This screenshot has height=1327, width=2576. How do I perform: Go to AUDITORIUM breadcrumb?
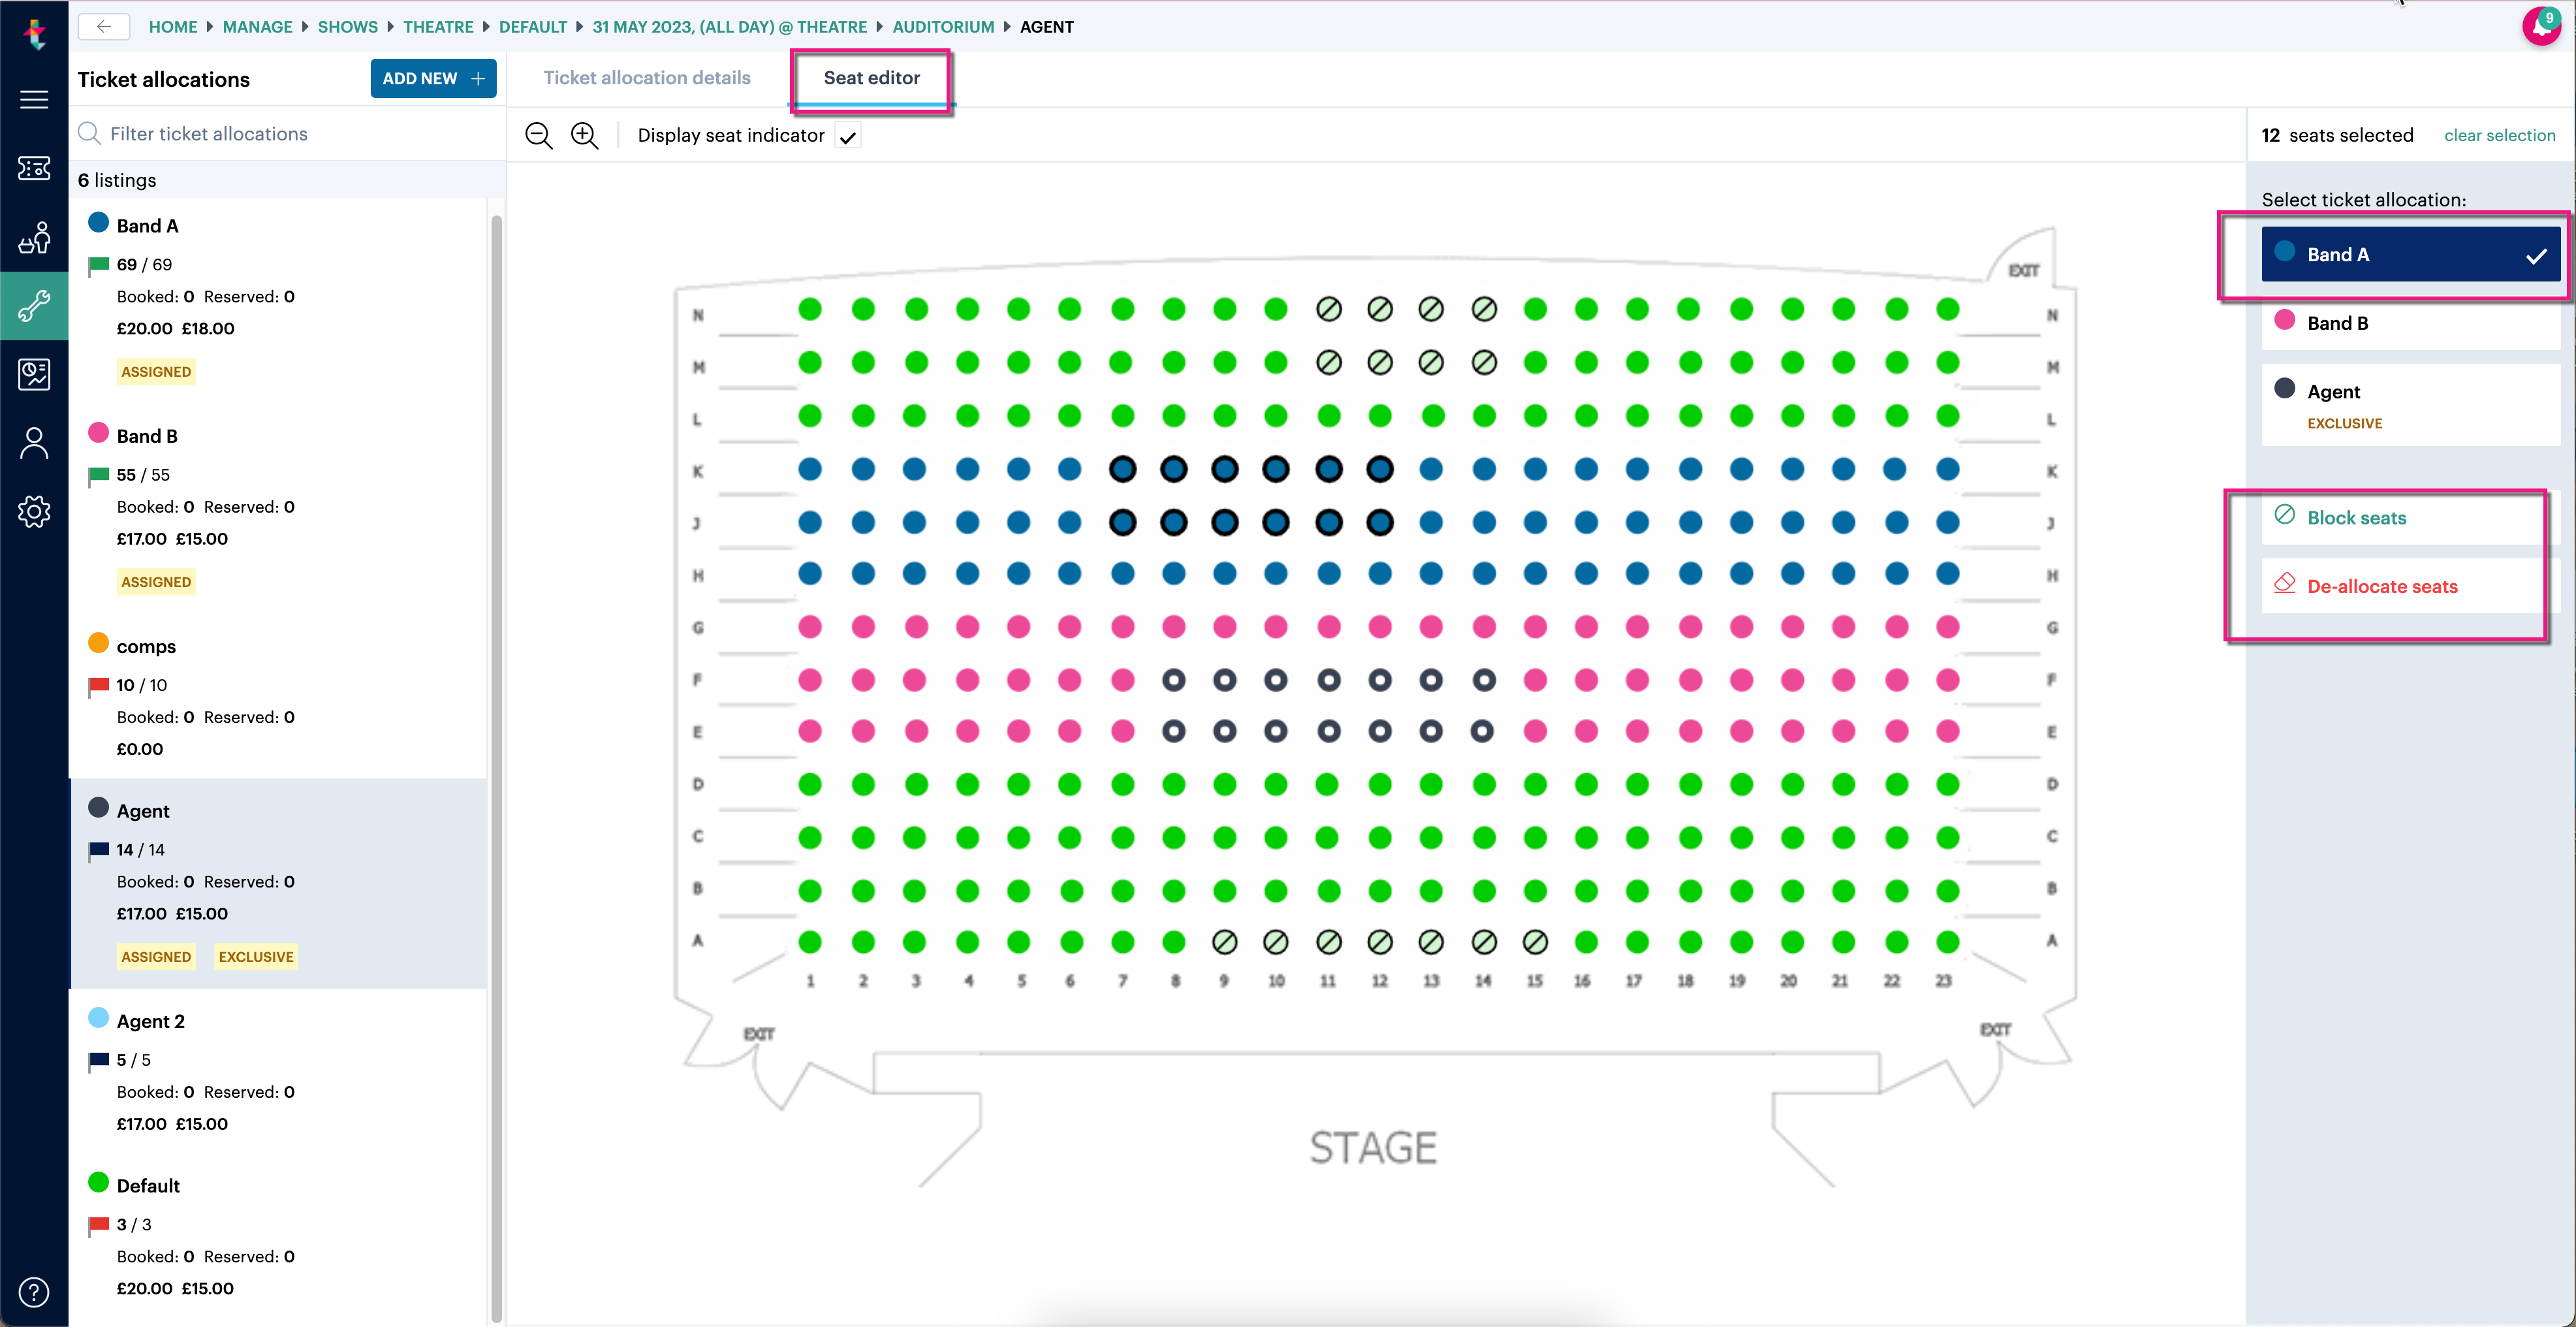943,27
